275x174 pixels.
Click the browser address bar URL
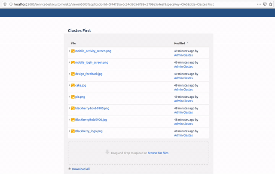114,4
